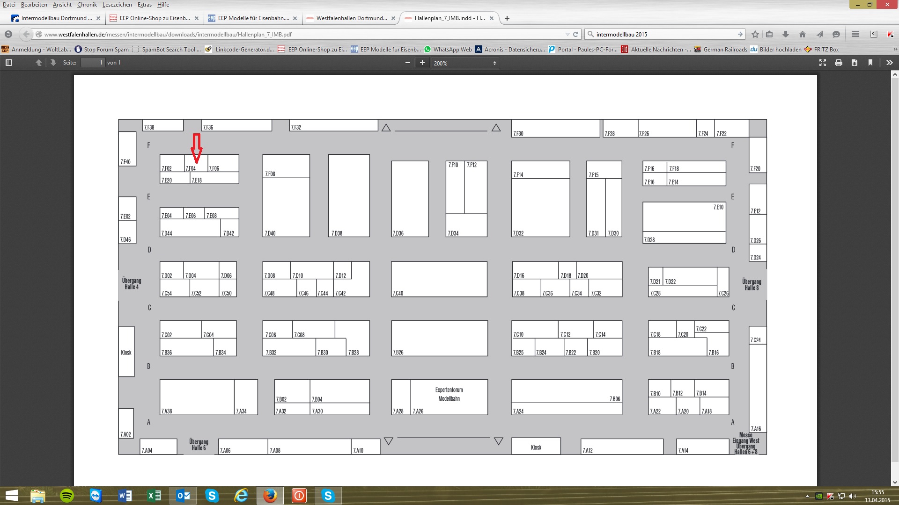
Task: Open the WhatsApp Web bookmark
Action: 448,49
